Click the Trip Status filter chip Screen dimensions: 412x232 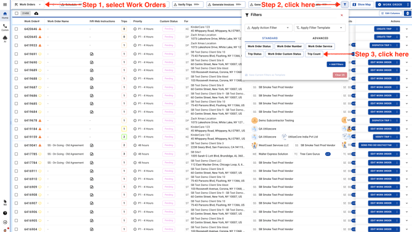tap(255, 54)
